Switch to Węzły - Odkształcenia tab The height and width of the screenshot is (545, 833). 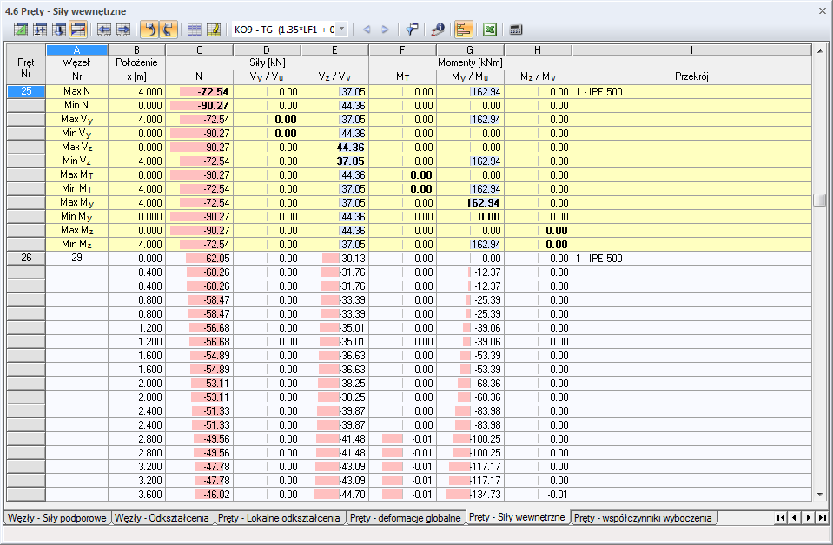(162, 518)
